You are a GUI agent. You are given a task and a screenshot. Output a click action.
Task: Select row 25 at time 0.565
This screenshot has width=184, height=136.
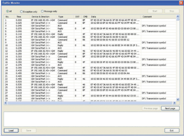pyautogui.click(x=90, y=87)
